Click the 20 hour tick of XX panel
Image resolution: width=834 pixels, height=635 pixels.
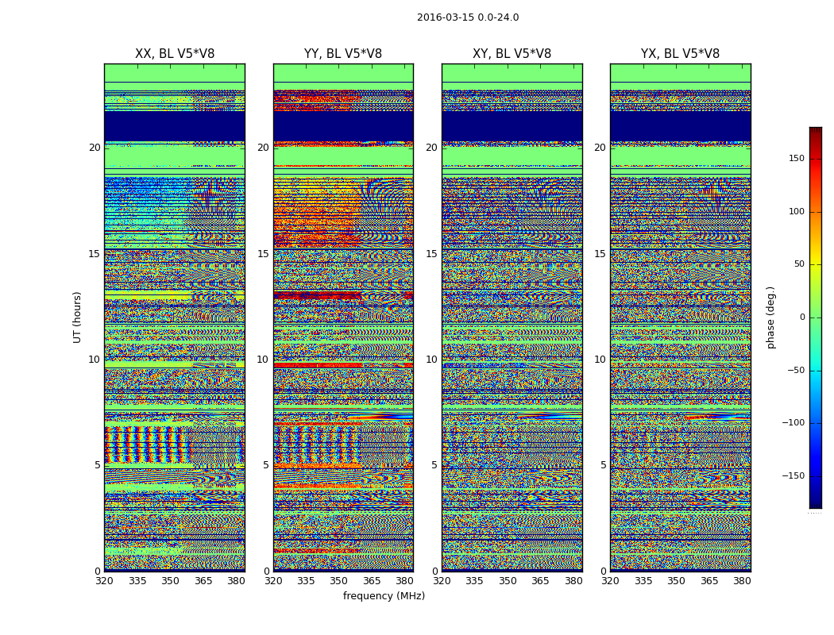coord(95,147)
